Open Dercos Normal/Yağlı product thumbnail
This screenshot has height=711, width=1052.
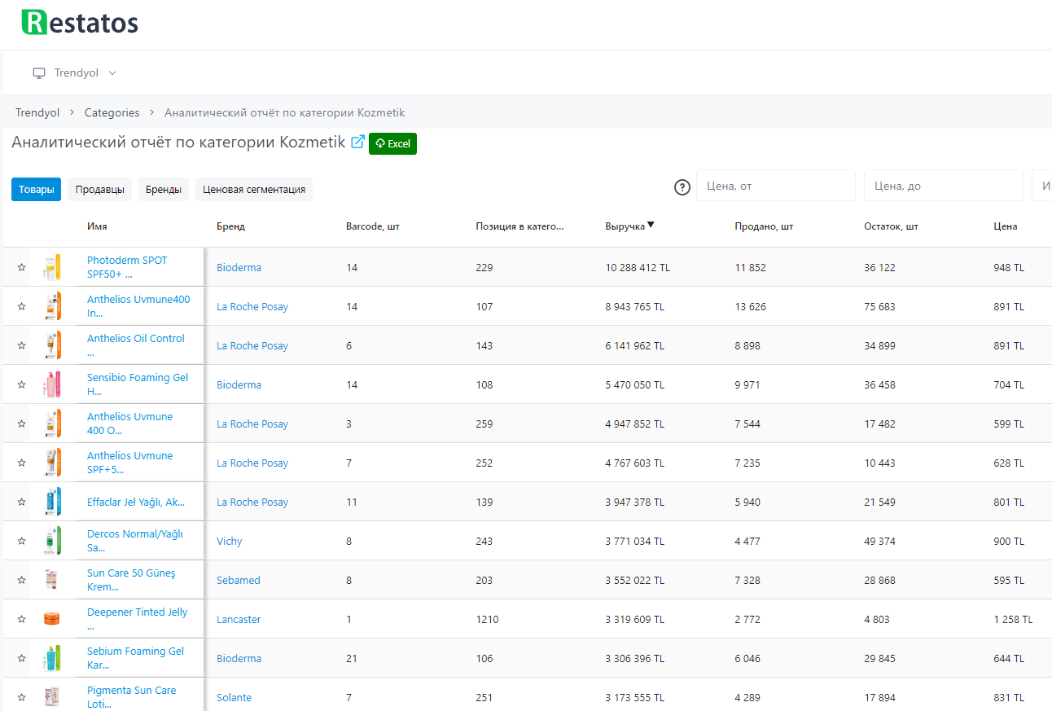pyautogui.click(x=52, y=541)
